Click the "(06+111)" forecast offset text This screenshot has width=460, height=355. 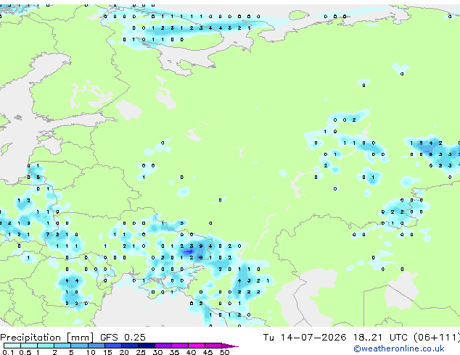(x=437, y=338)
